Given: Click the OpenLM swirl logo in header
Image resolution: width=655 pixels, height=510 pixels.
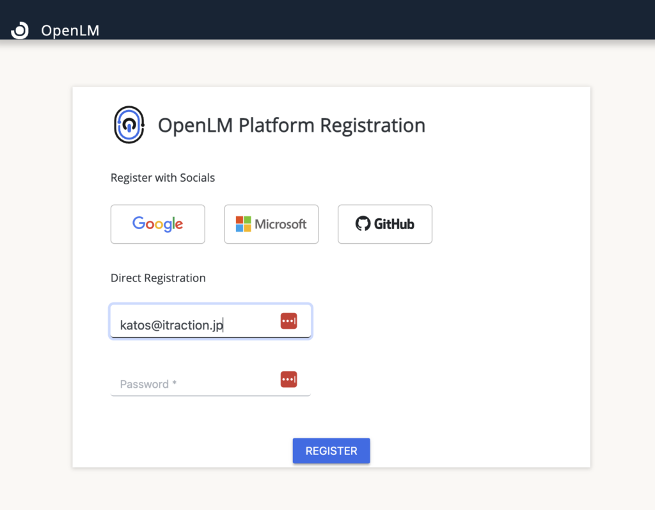Looking at the screenshot, I should point(20,30).
